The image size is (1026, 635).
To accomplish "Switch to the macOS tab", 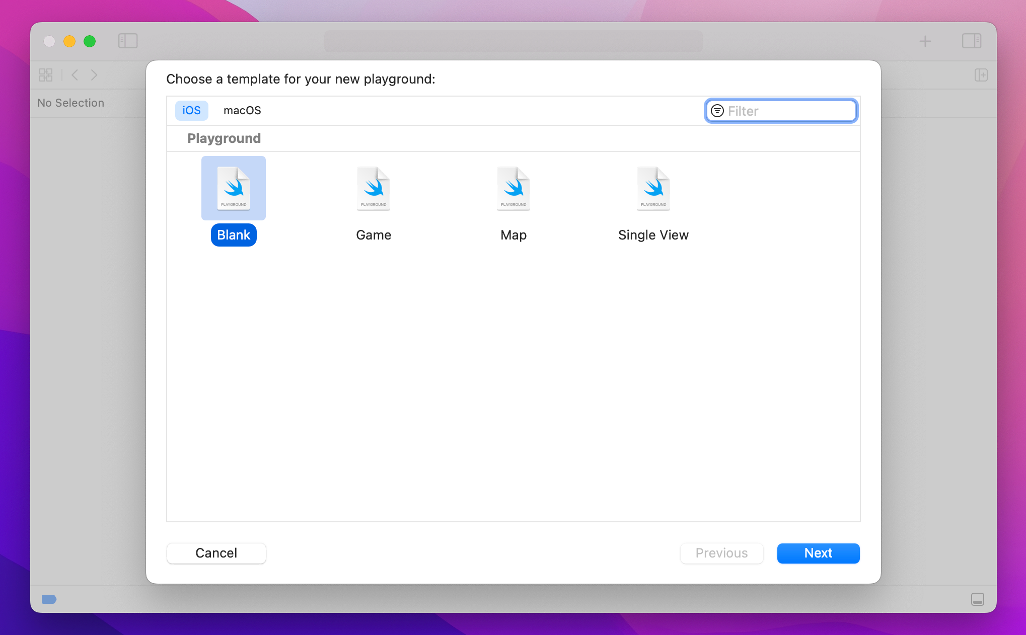I will pos(242,110).
